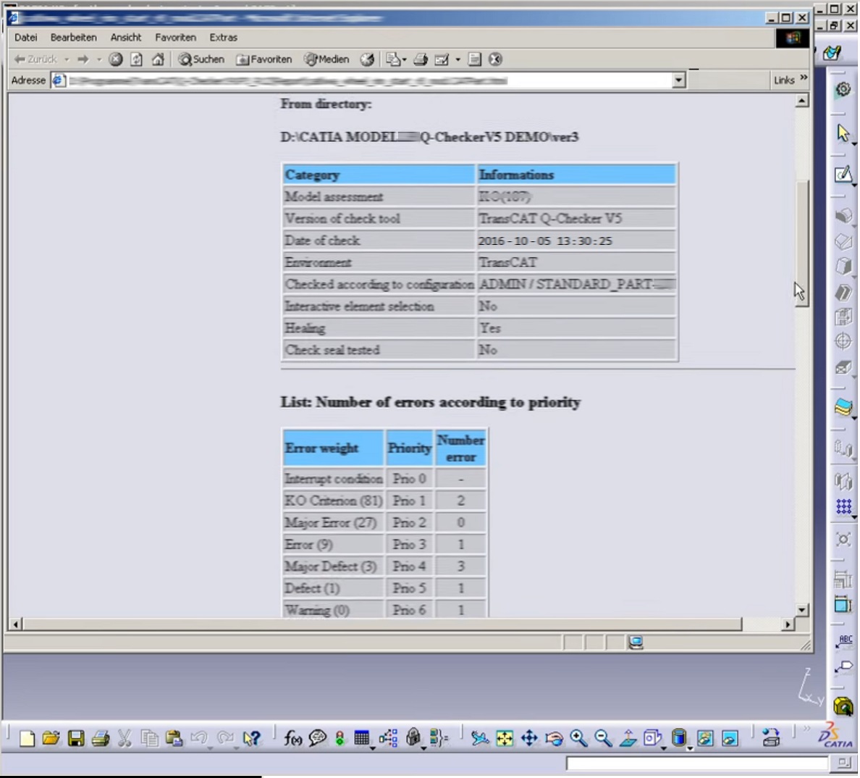The width and height of the screenshot is (860, 778).
Task: Click the Medien toolbar button
Action: pos(327,59)
